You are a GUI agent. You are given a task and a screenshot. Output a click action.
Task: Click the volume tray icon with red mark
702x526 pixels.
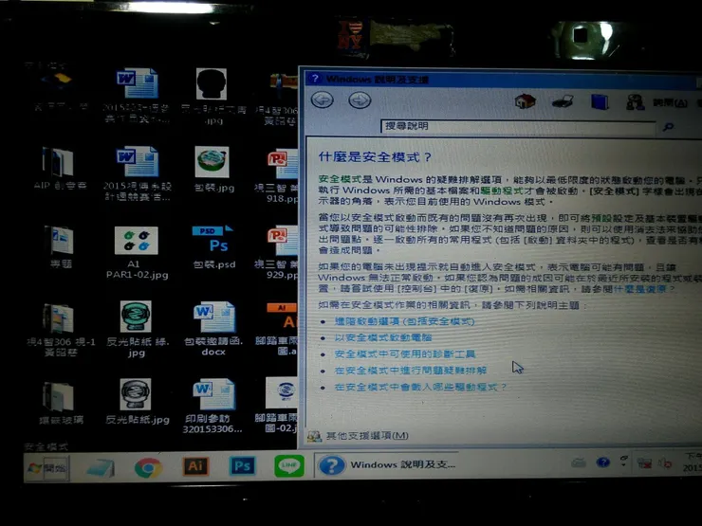[664, 463]
